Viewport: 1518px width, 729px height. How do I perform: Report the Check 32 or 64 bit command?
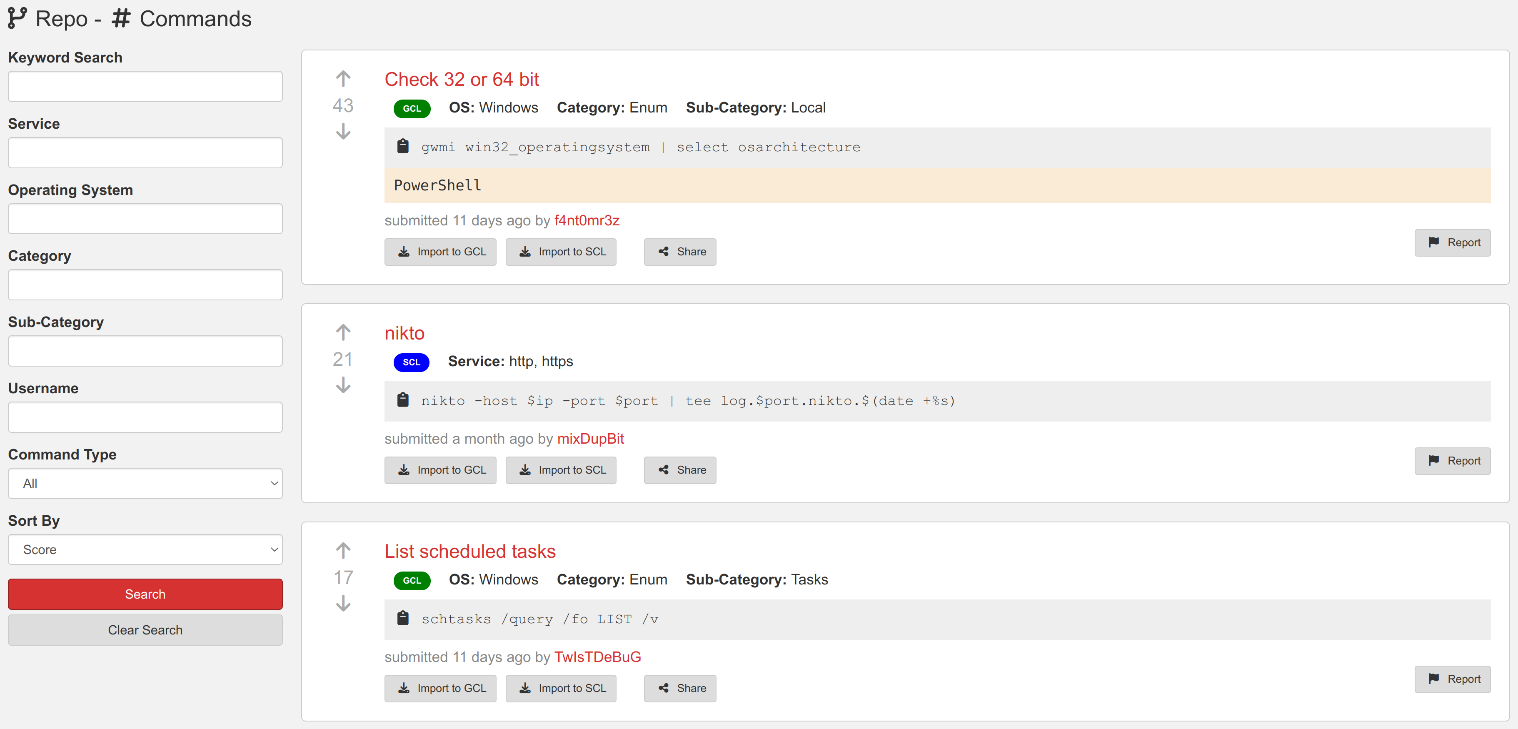[x=1453, y=243]
